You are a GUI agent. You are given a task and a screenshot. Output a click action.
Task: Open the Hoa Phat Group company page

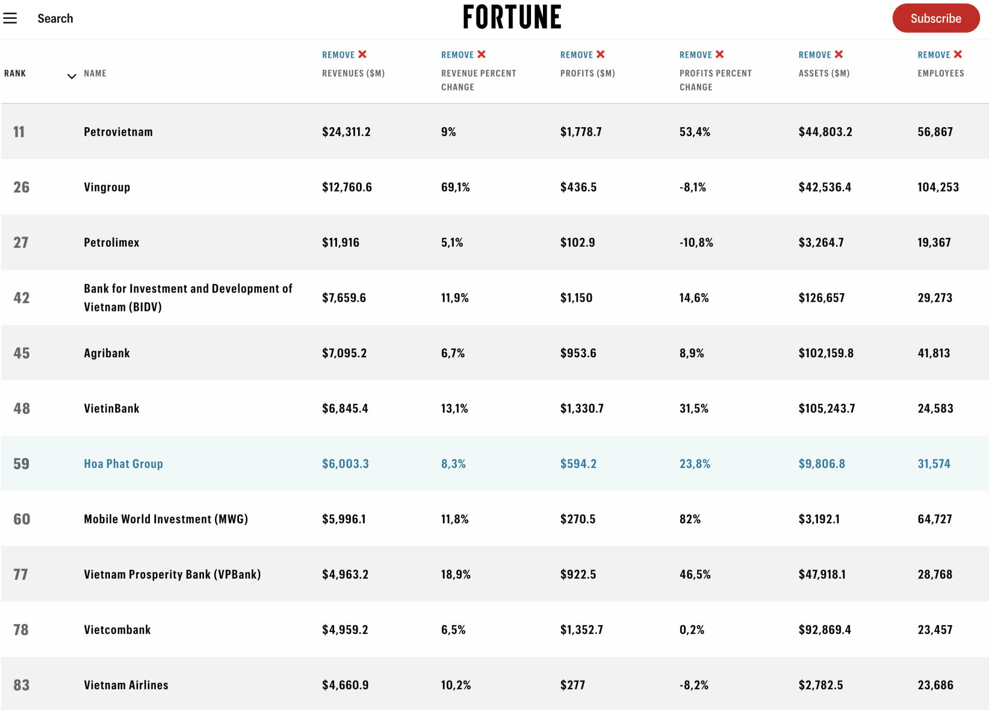[124, 463]
